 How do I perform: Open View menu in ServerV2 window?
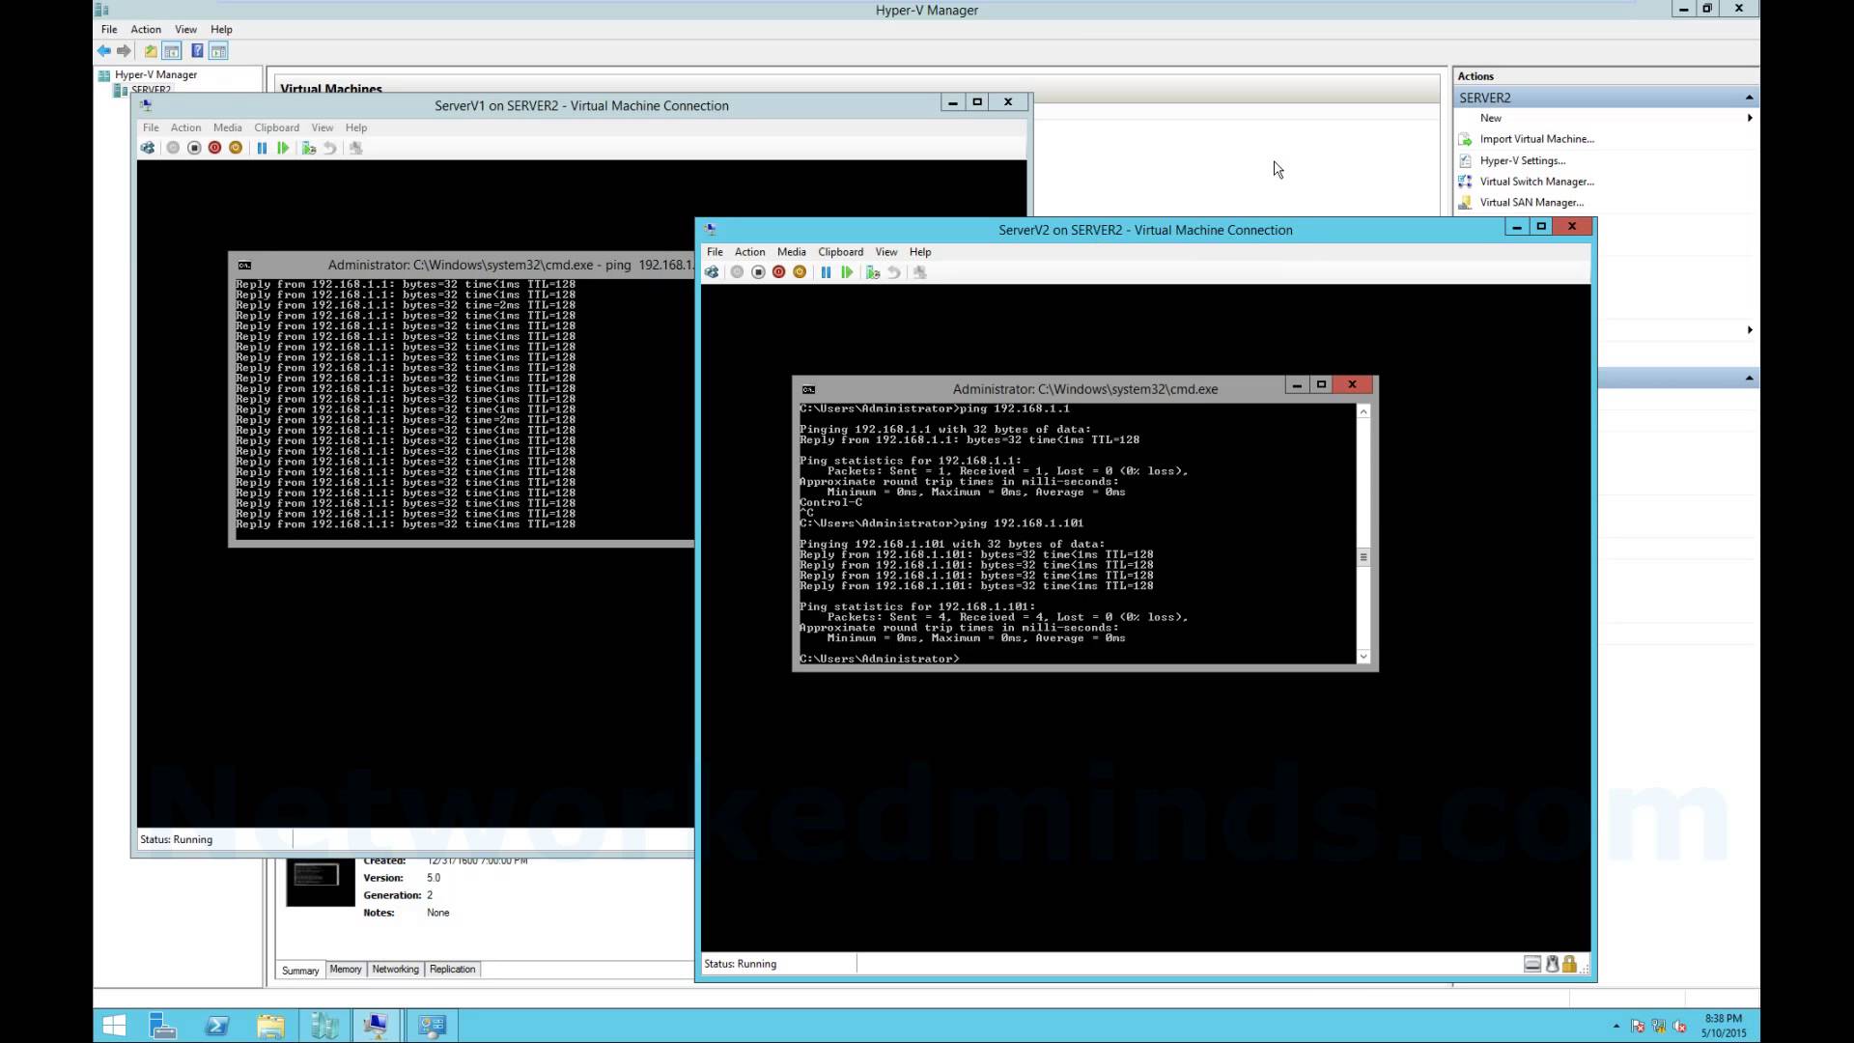click(x=885, y=252)
